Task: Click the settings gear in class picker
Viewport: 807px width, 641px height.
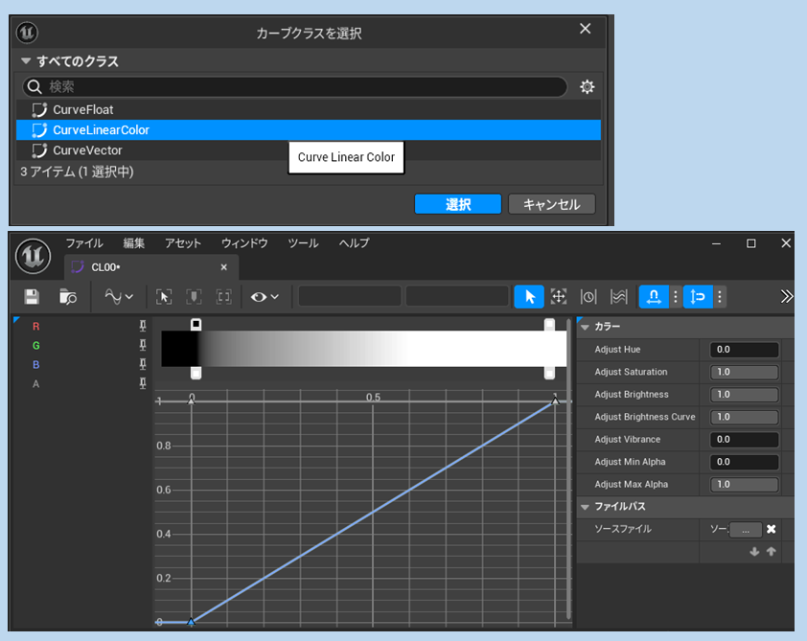Action: [587, 87]
